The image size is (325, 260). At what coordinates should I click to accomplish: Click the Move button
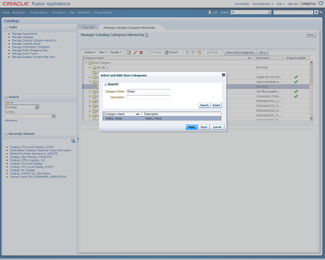tap(263, 52)
